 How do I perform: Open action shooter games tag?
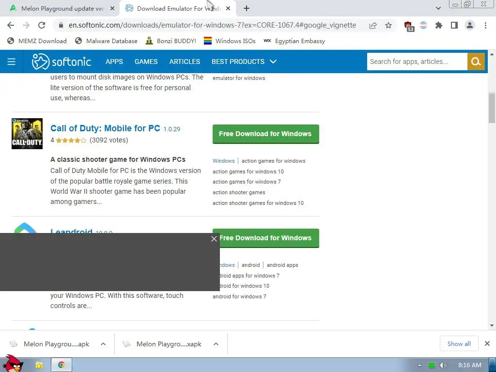[x=239, y=192]
